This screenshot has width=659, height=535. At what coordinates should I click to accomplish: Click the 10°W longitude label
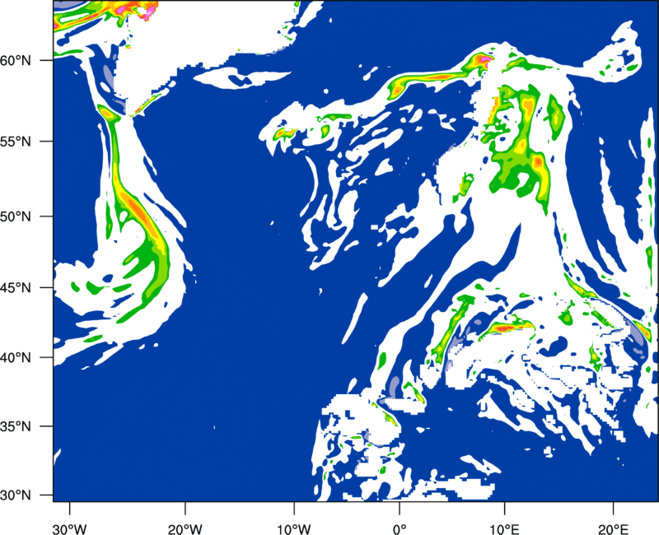tap(294, 529)
